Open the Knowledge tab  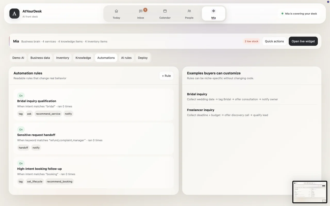point(83,58)
